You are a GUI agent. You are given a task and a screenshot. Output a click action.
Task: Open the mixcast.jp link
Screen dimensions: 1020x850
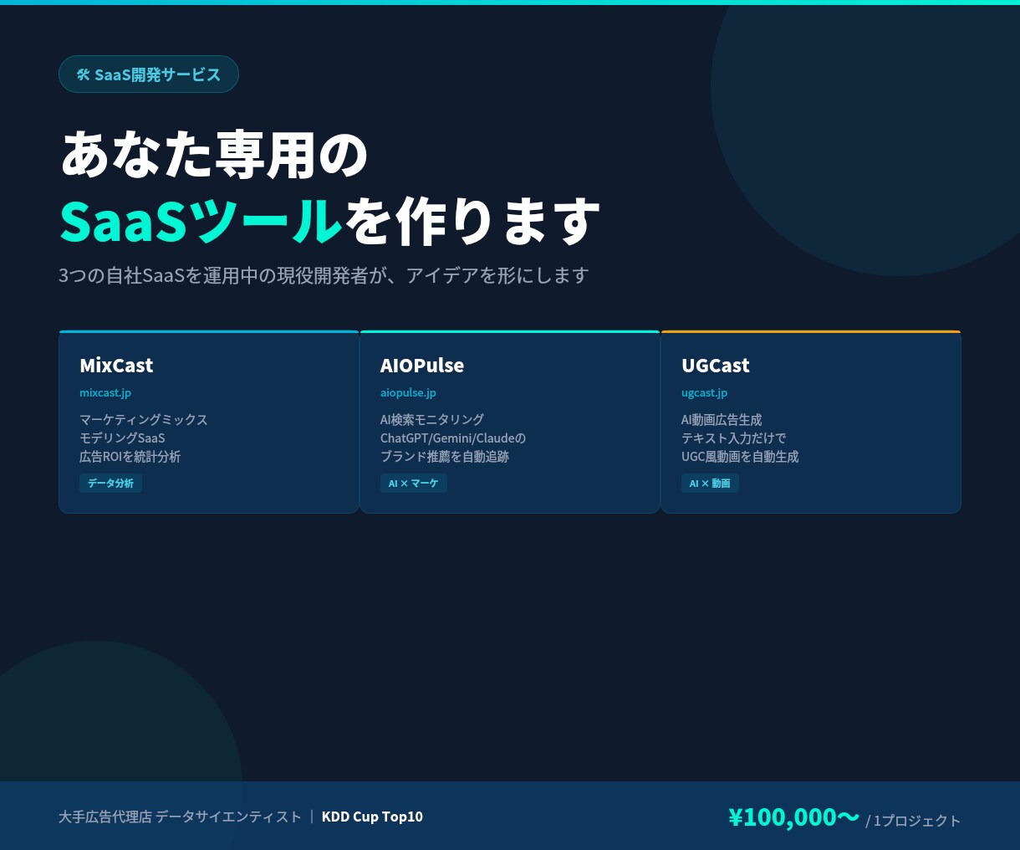click(x=105, y=392)
